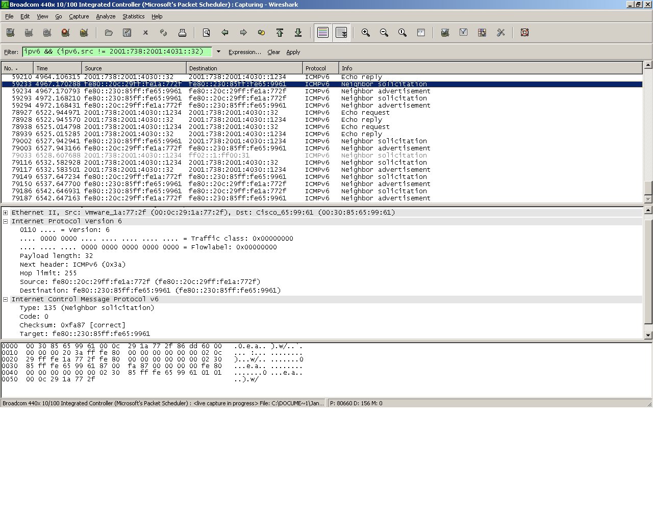The image size is (653, 522).
Task: Open the Preferences wrench icon
Action: click(500, 33)
